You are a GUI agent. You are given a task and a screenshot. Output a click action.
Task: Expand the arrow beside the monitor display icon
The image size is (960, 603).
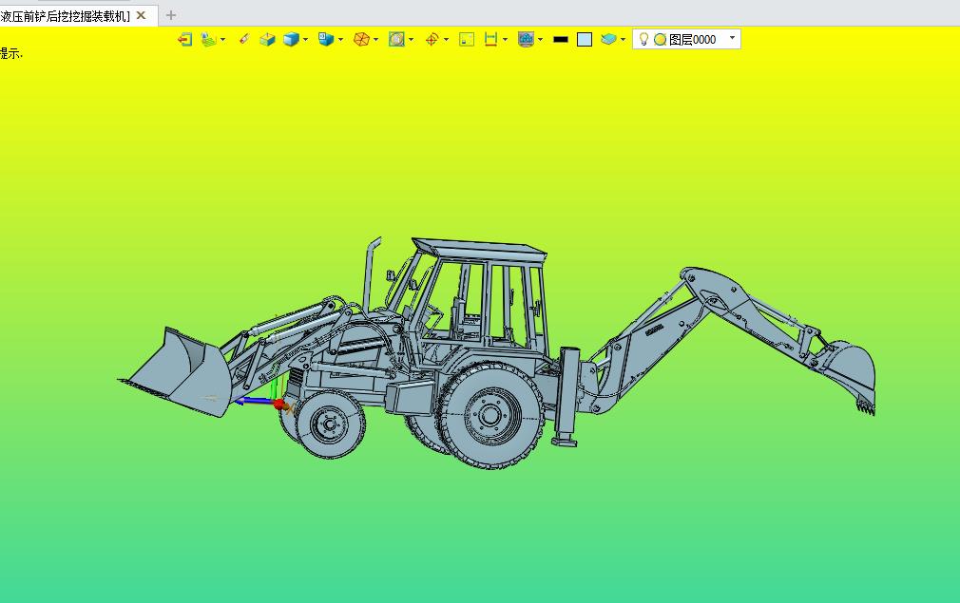(540, 40)
